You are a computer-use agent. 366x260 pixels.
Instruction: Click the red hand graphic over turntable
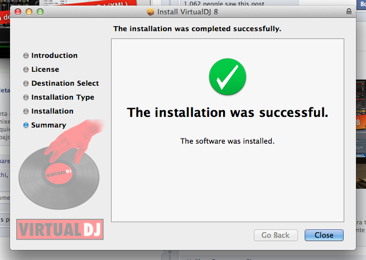click(x=74, y=140)
